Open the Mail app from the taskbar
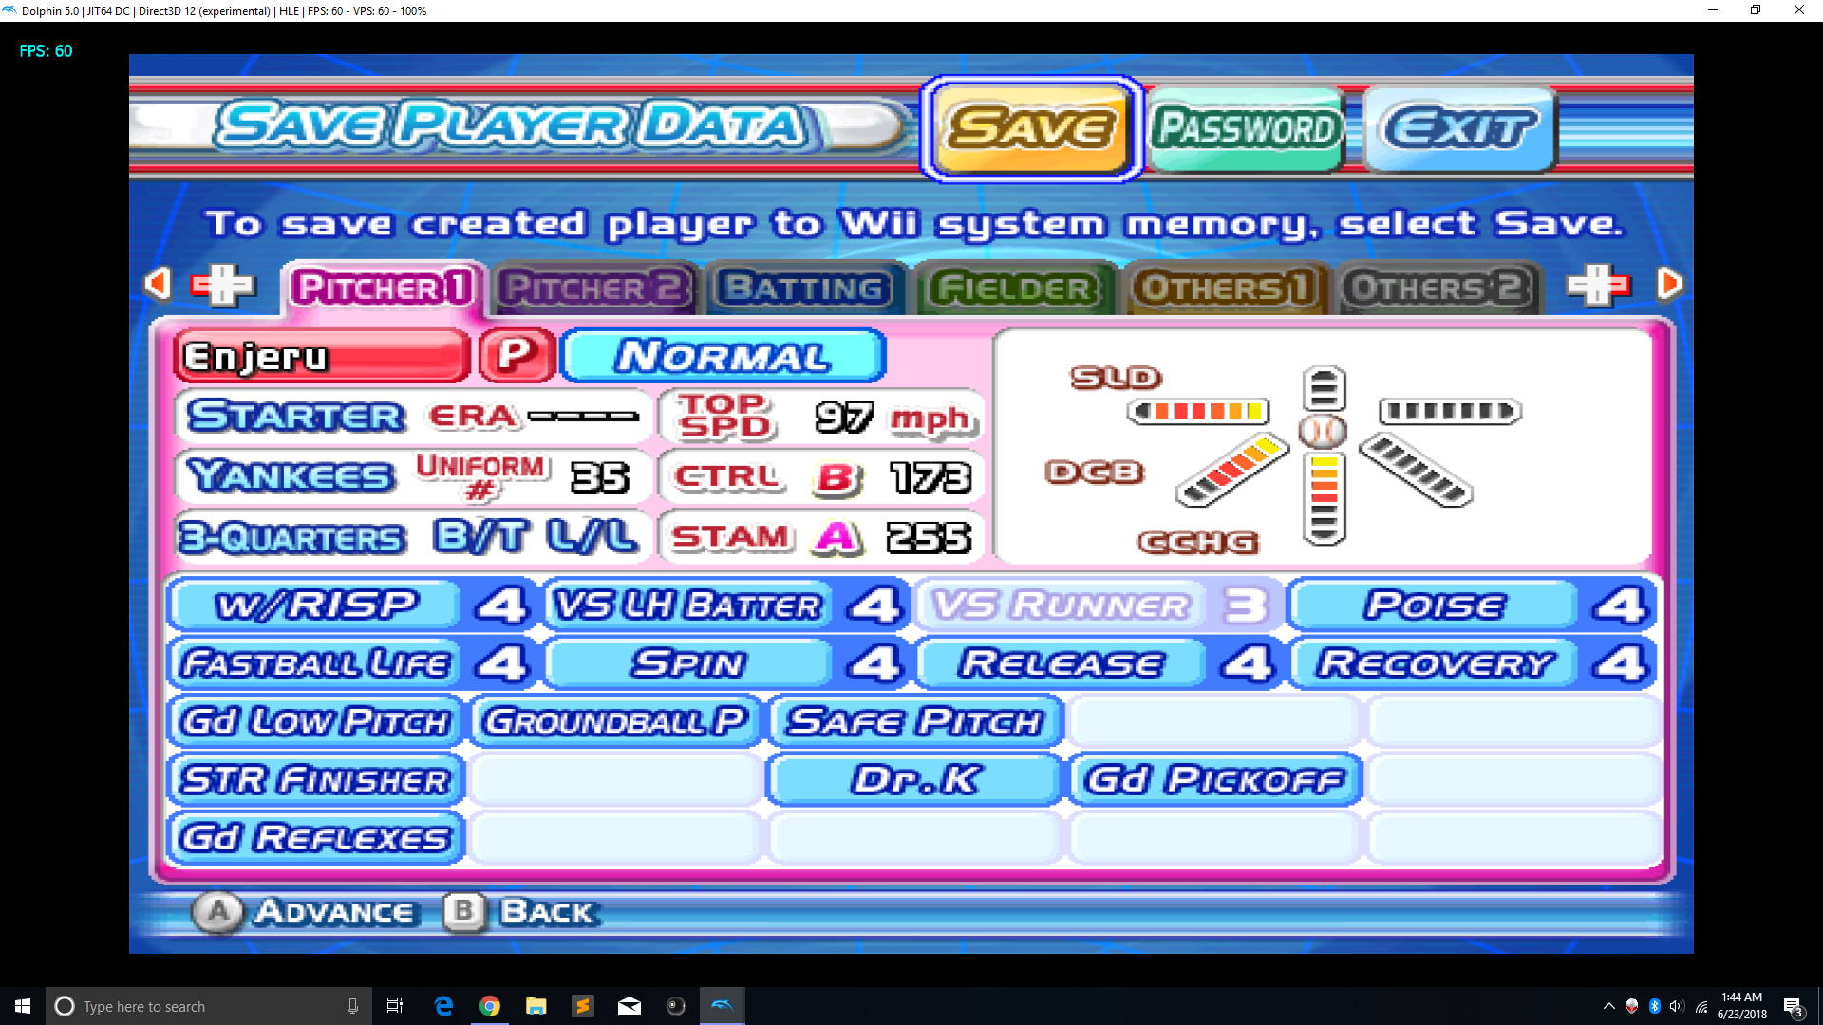 (630, 1006)
